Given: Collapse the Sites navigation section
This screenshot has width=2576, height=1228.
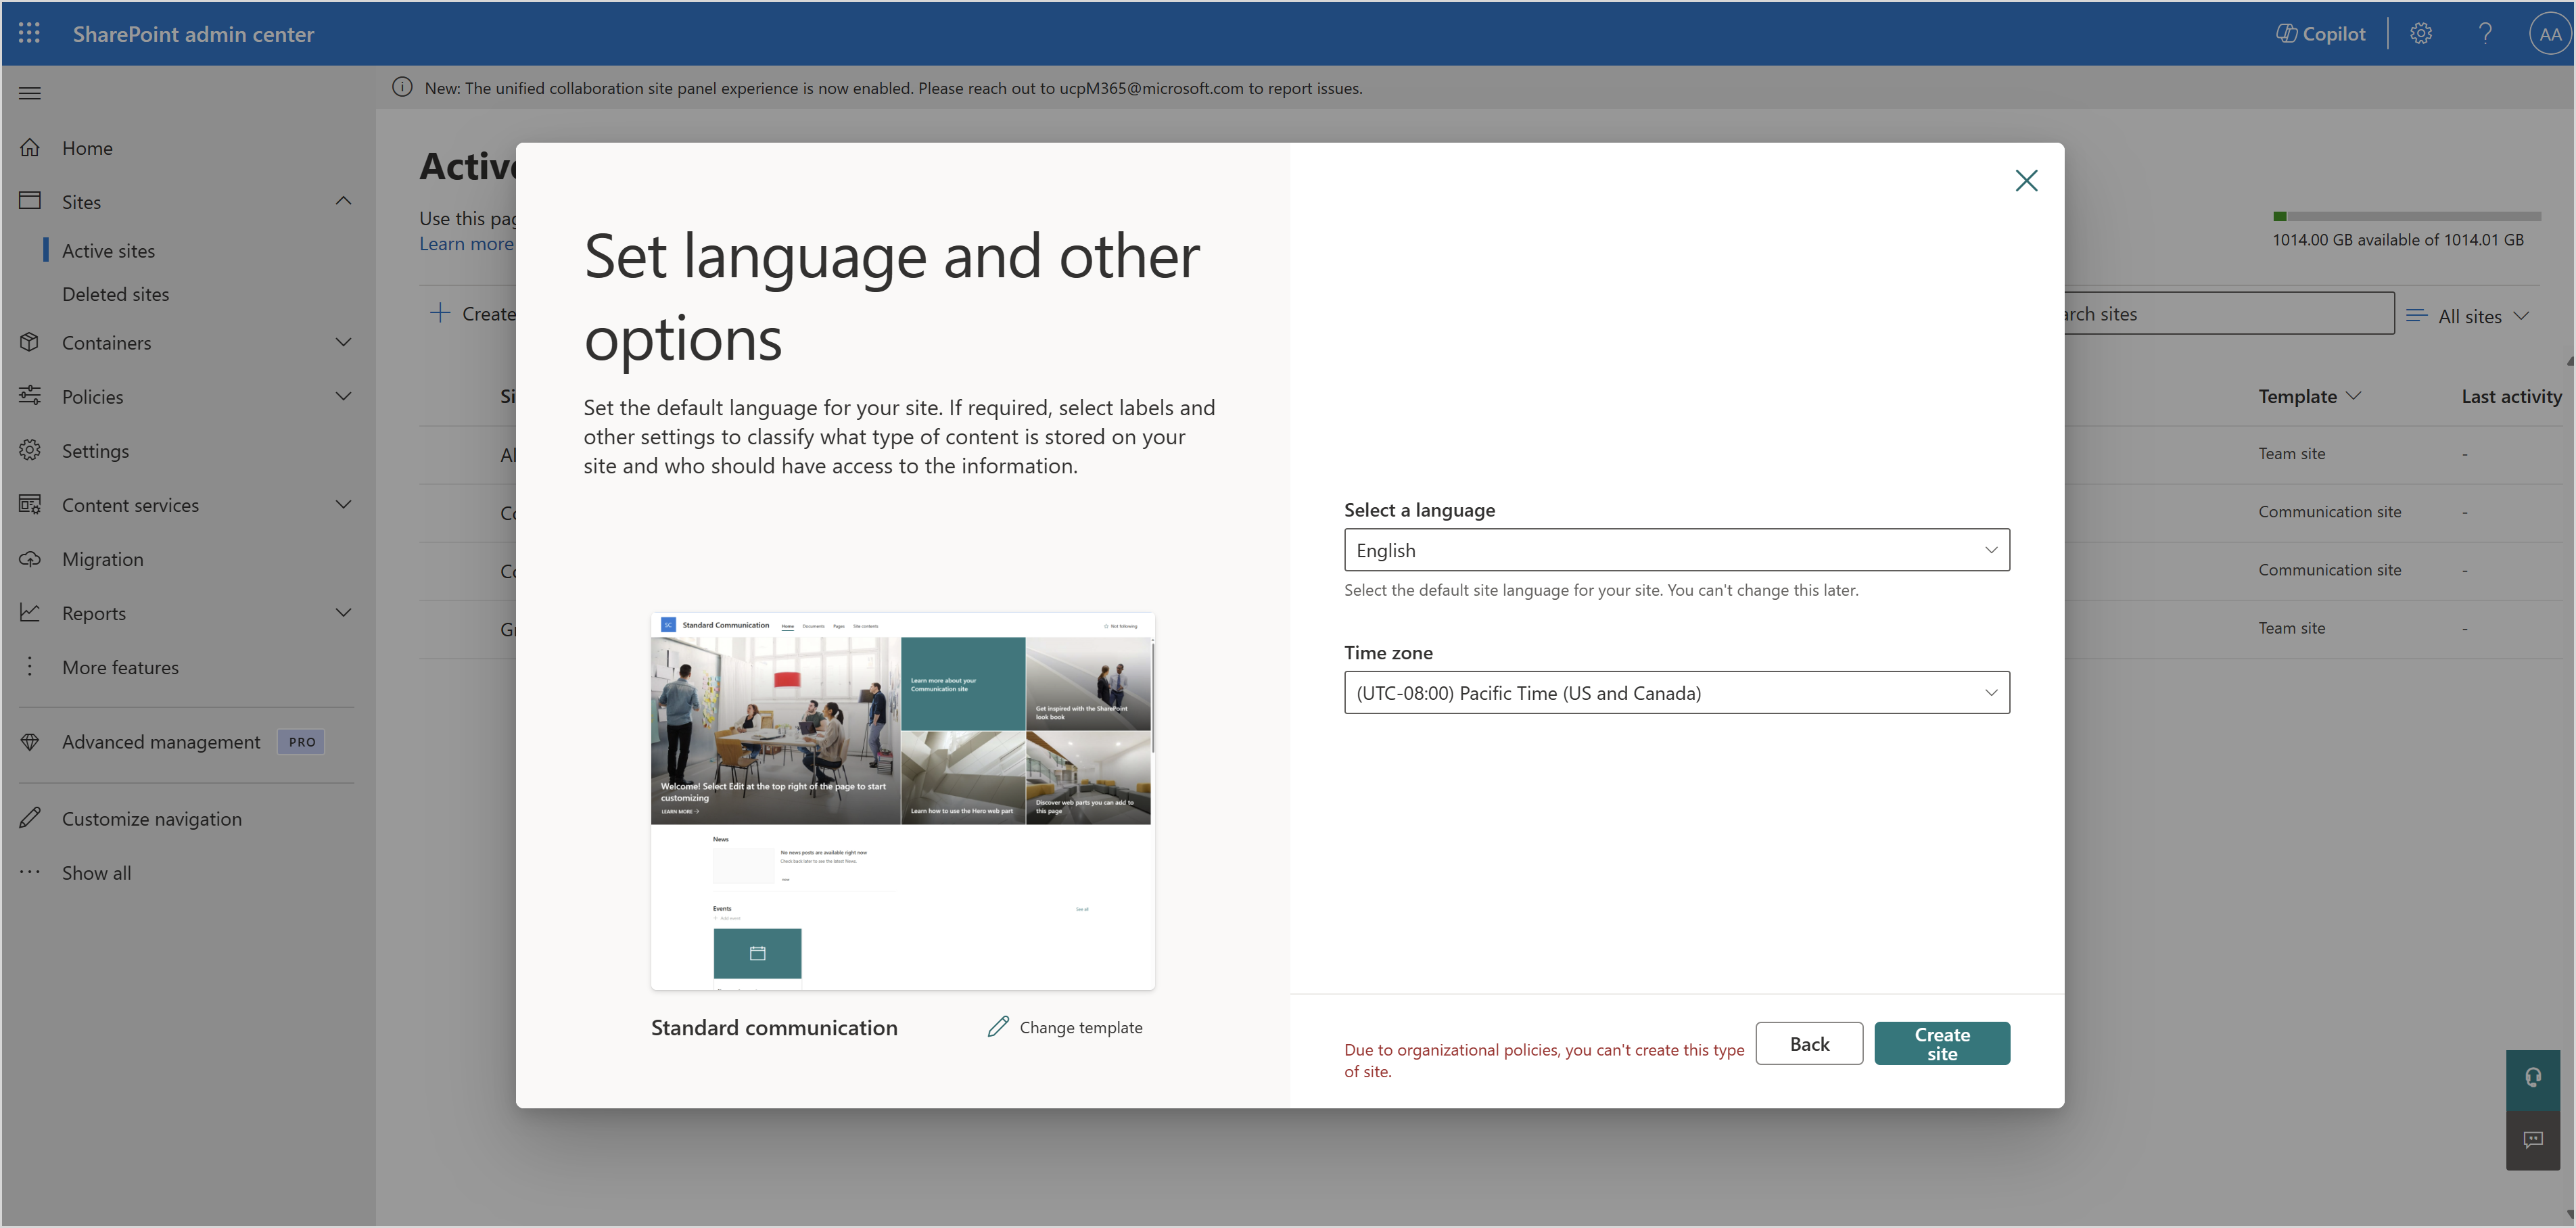Looking at the screenshot, I should pos(343,201).
